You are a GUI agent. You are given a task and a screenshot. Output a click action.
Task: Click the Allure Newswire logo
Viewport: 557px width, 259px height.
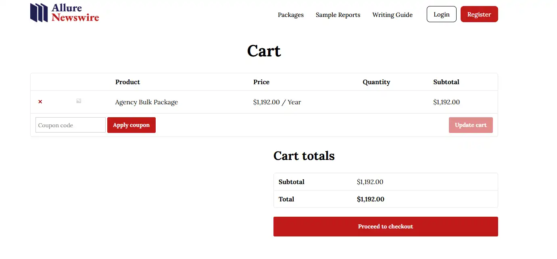(x=65, y=12)
